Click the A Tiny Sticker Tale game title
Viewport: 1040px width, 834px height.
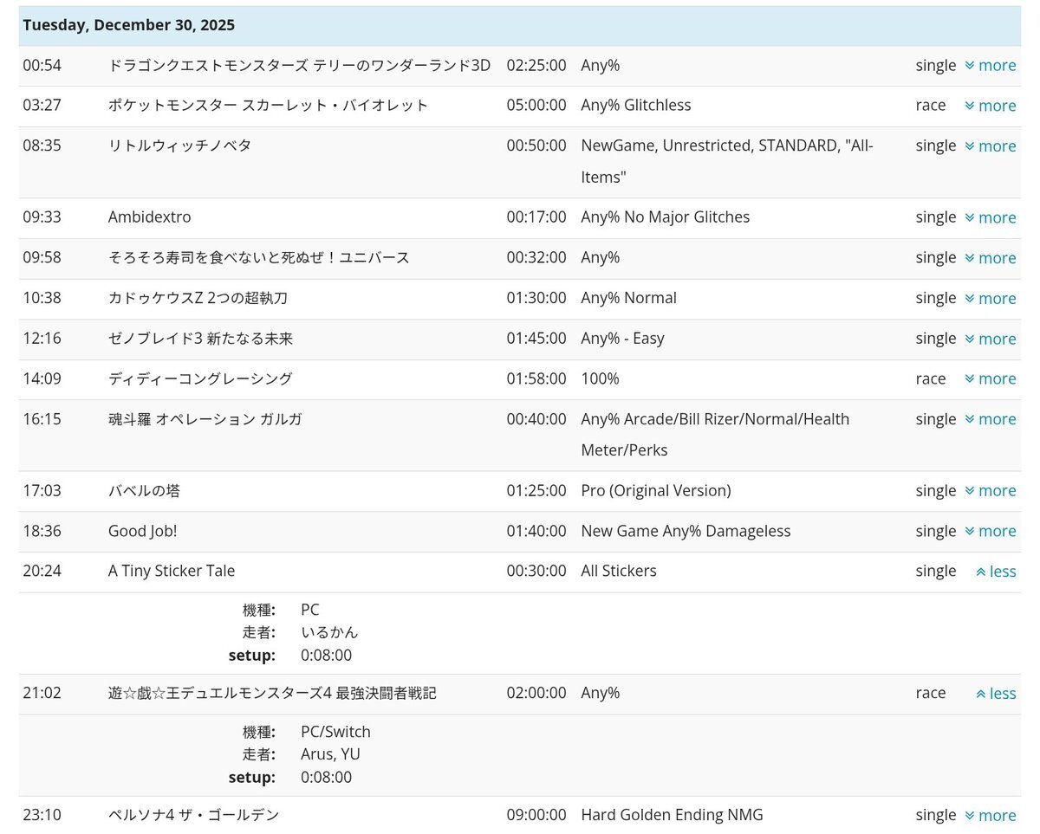172,571
